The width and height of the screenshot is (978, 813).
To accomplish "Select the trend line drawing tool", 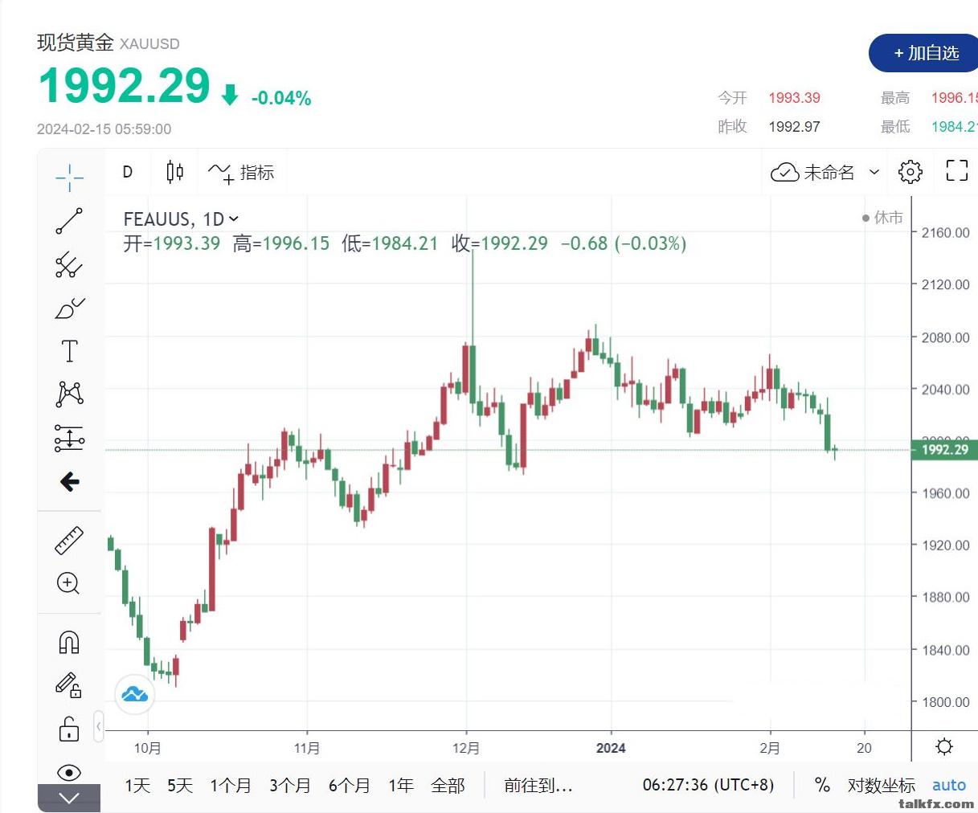I will coord(70,221).
